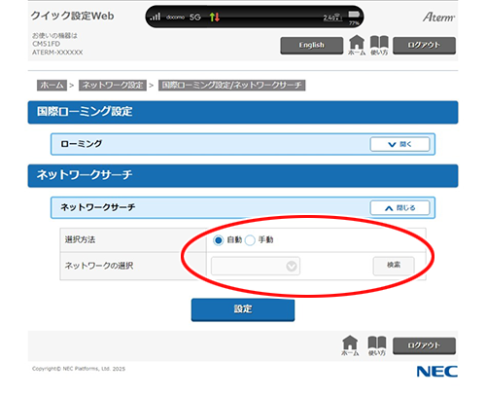486x397 pixels.
Task: Click the footer Home house icon
Action: click(x=350, y=345)
